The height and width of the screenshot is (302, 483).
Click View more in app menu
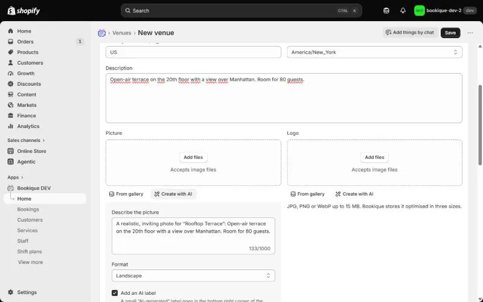(31, 262)
